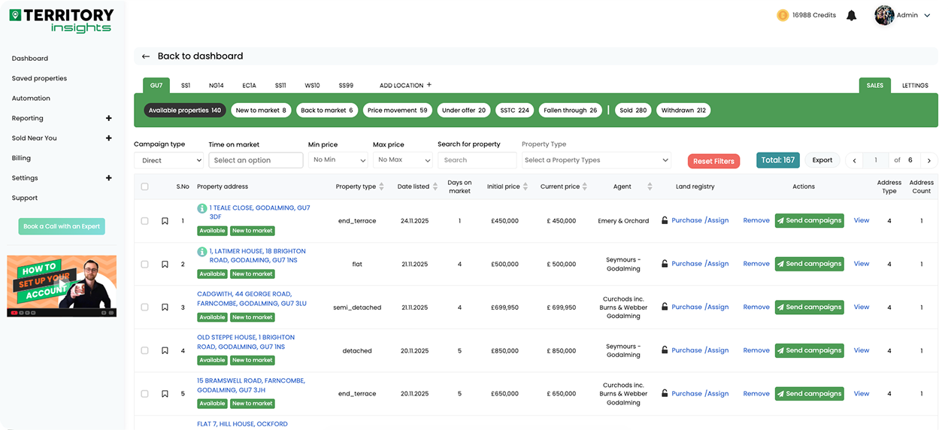Bookmark the Old Steppe House property
948x430 pixels.
pyautogui.click(x=165, y=350)
